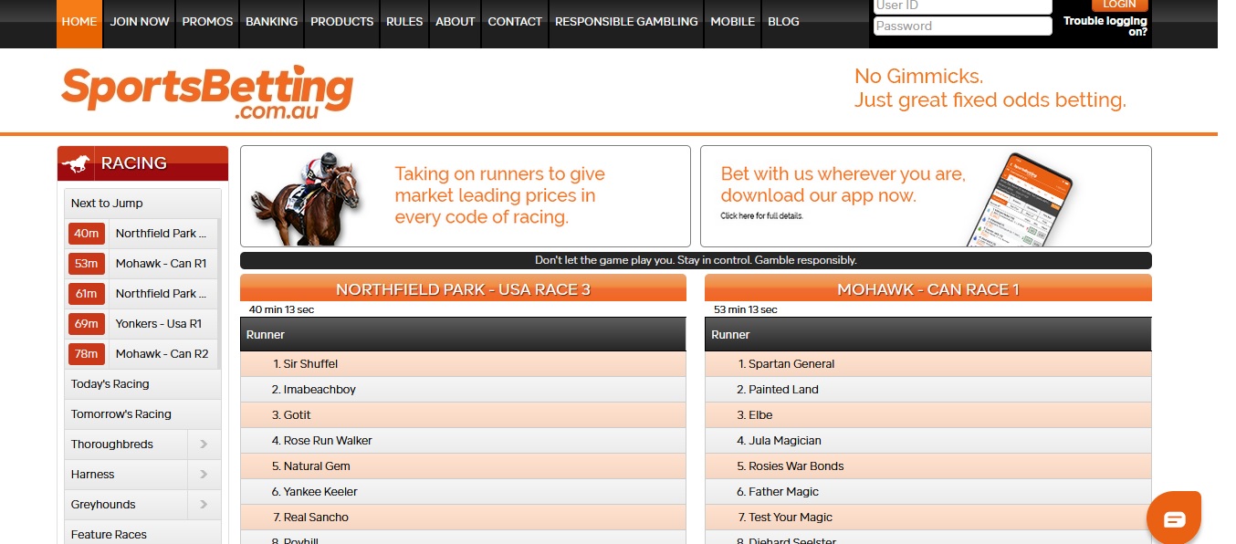Select Next to Jump in sidebar
Screen dimensions: 1236x544
(142, 204)
